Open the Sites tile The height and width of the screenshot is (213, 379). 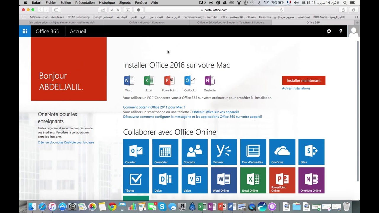311,152
